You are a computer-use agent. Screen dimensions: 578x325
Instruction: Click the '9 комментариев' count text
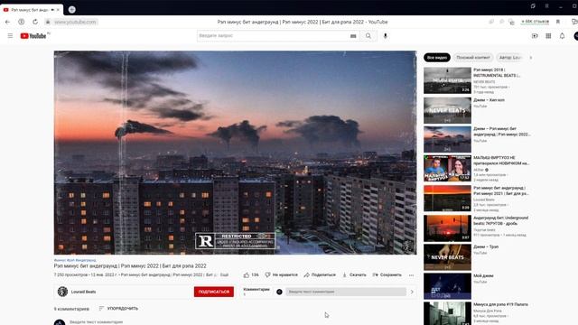coord(71,309)
